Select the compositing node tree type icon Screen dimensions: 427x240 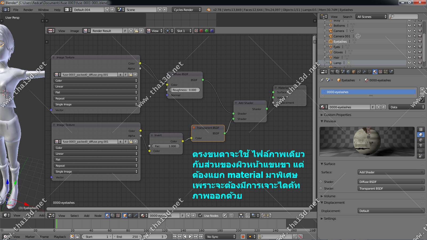tap(113, 215)
